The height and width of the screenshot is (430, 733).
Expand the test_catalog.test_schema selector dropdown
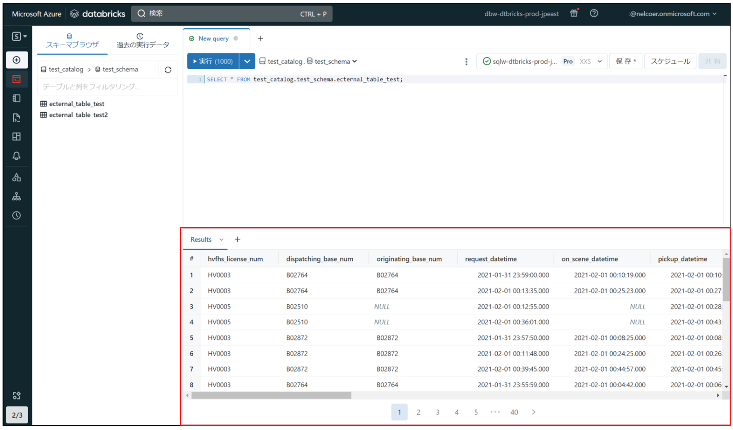(354, 61)
